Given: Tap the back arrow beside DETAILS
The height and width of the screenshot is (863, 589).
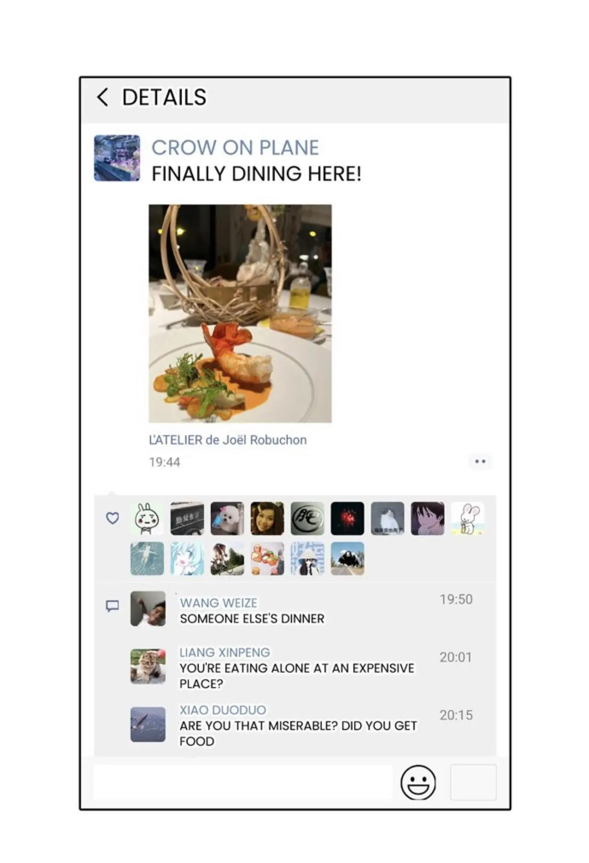Looking at the screenshot, I should [103, 97].
